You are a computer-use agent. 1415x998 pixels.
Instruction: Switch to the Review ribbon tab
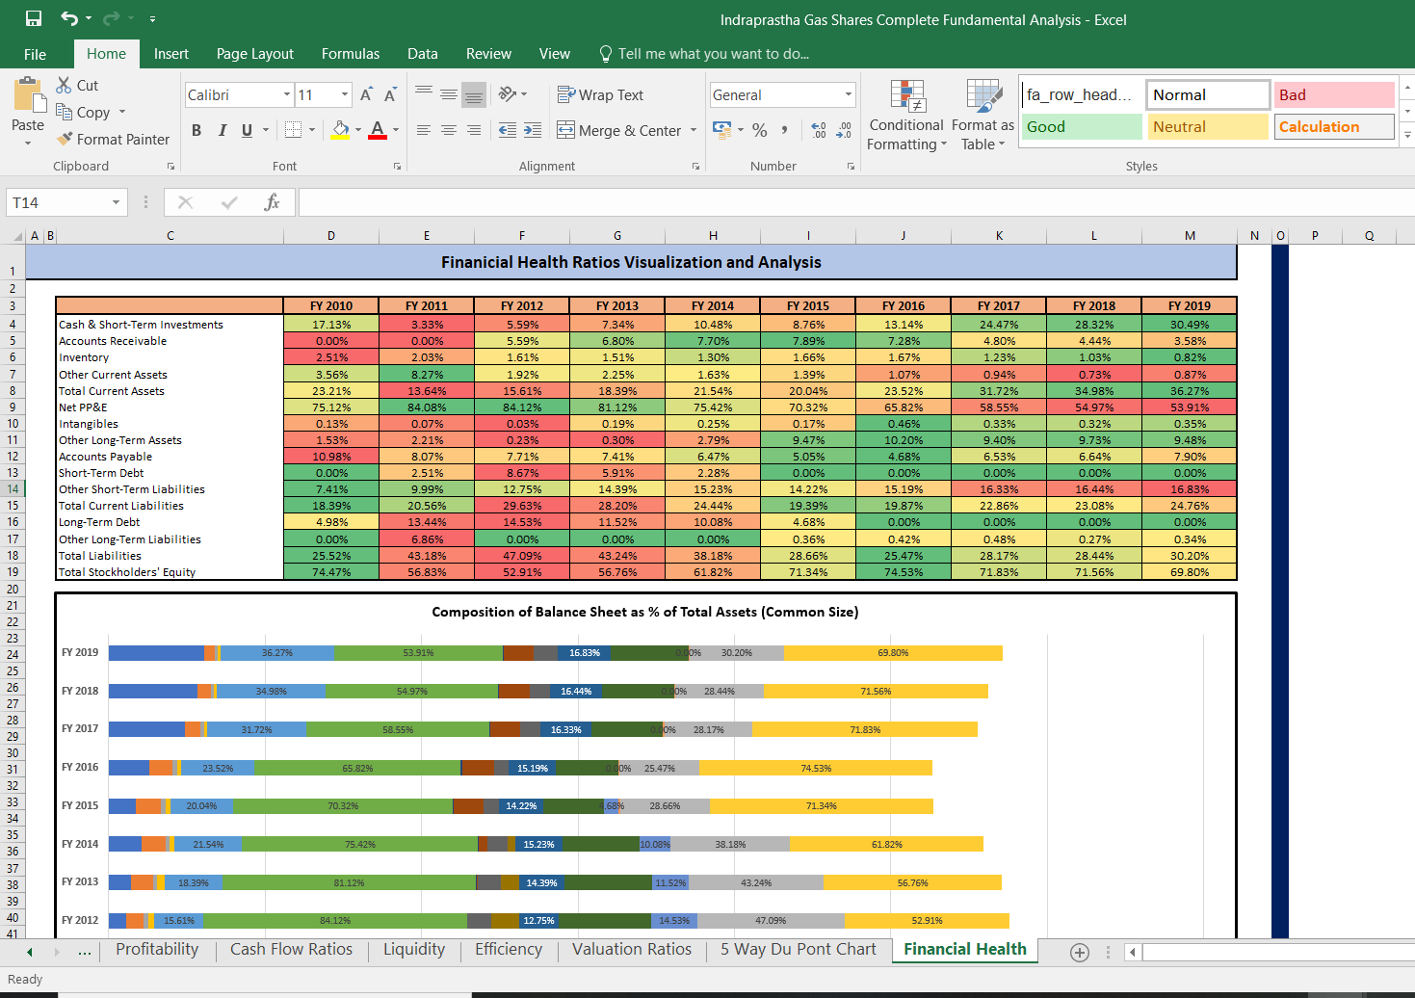[x=488, y=54]
